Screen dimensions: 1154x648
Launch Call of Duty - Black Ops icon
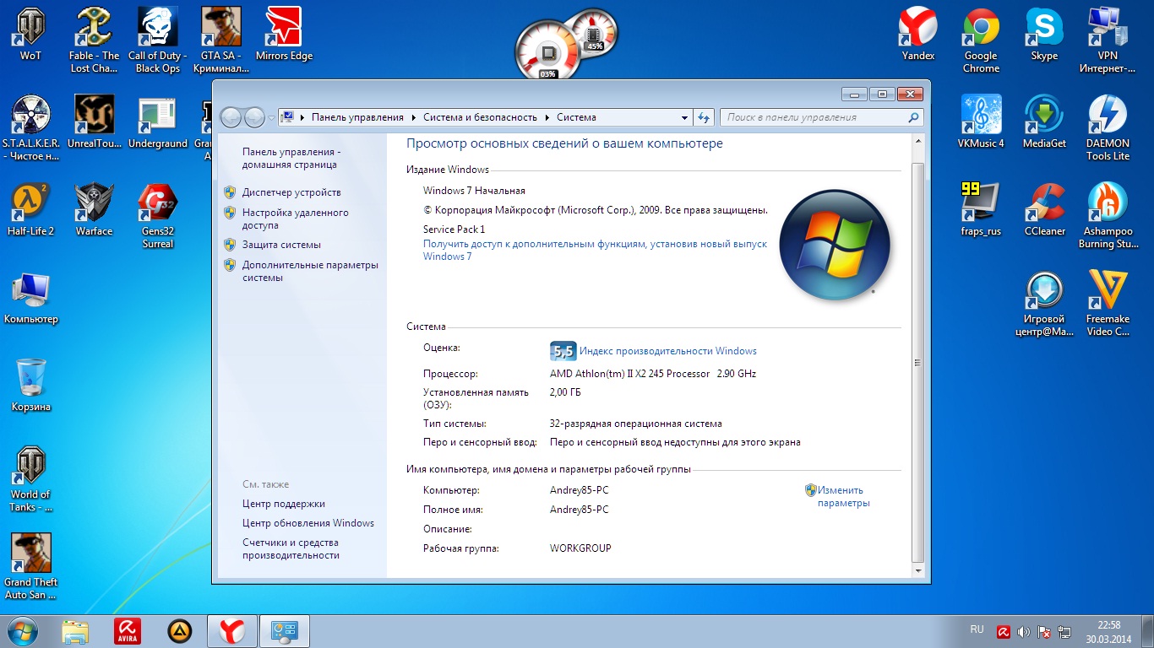click(x=158, y=40)
